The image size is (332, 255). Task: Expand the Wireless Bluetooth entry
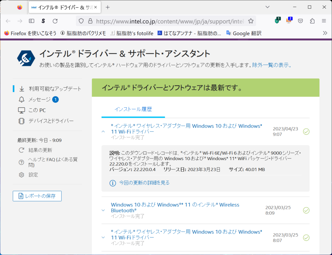point(103,210)
